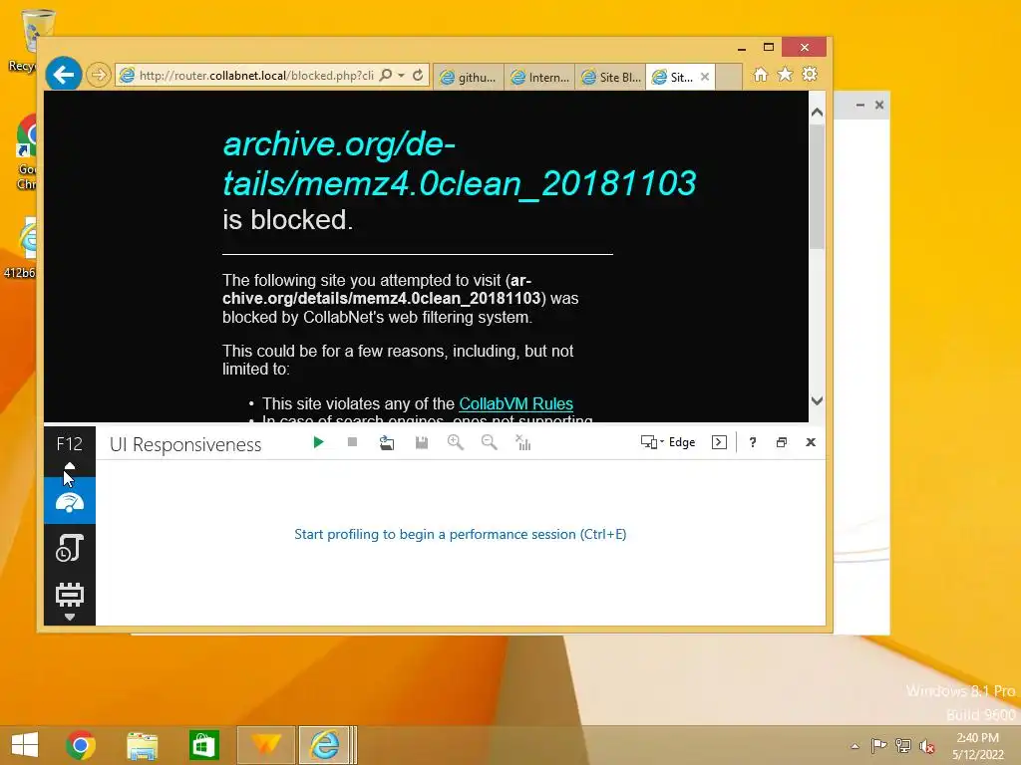The image size is (1021, 765).
Task: Go to the Internet Explorer home page
Action: 761,75
